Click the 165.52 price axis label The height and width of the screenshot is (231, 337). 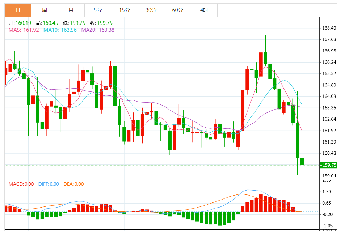[x=329, y=73]
